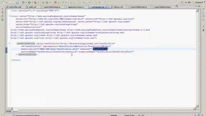The height and width of the screenshot is (116, 206).
Task: Click the top right sidebar view icon
Action: tap(203, 9)
